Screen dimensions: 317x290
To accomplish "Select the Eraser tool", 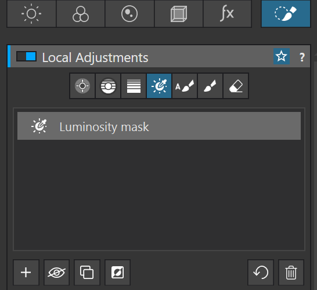I will [236, 86].
